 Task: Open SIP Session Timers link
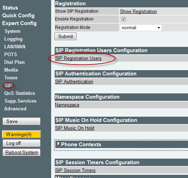click(75, 170)
